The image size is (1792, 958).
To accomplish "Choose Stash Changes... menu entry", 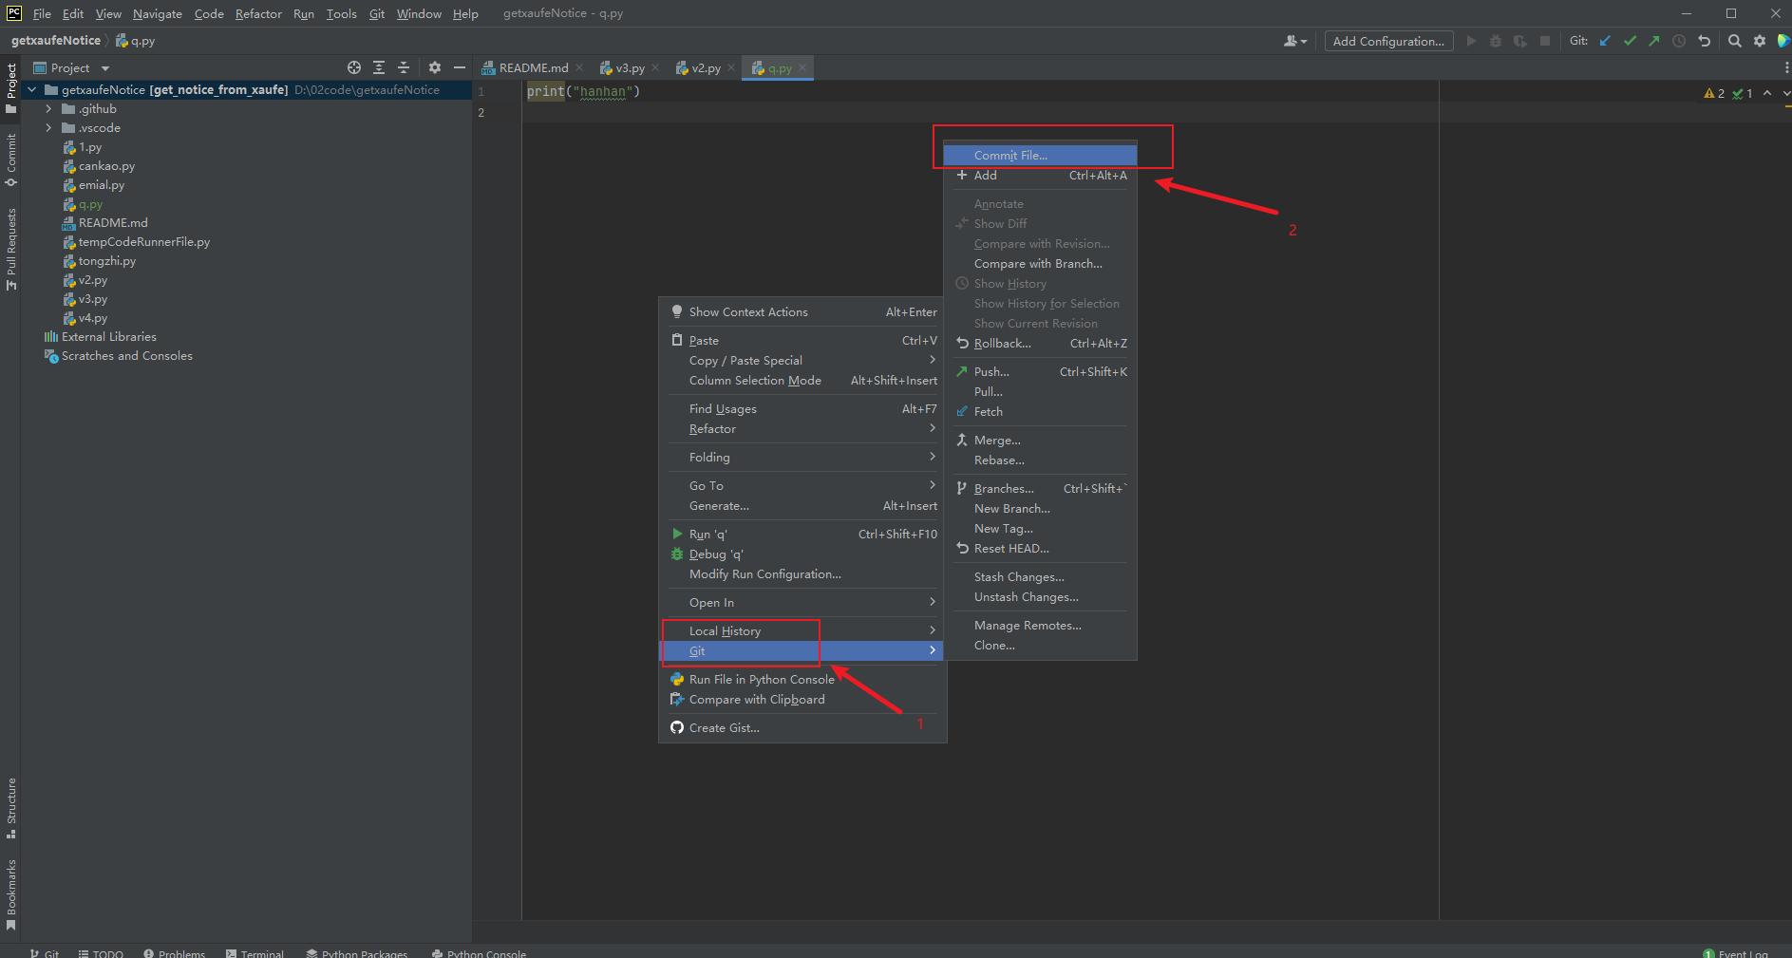I will click(x=1040, y=577).
